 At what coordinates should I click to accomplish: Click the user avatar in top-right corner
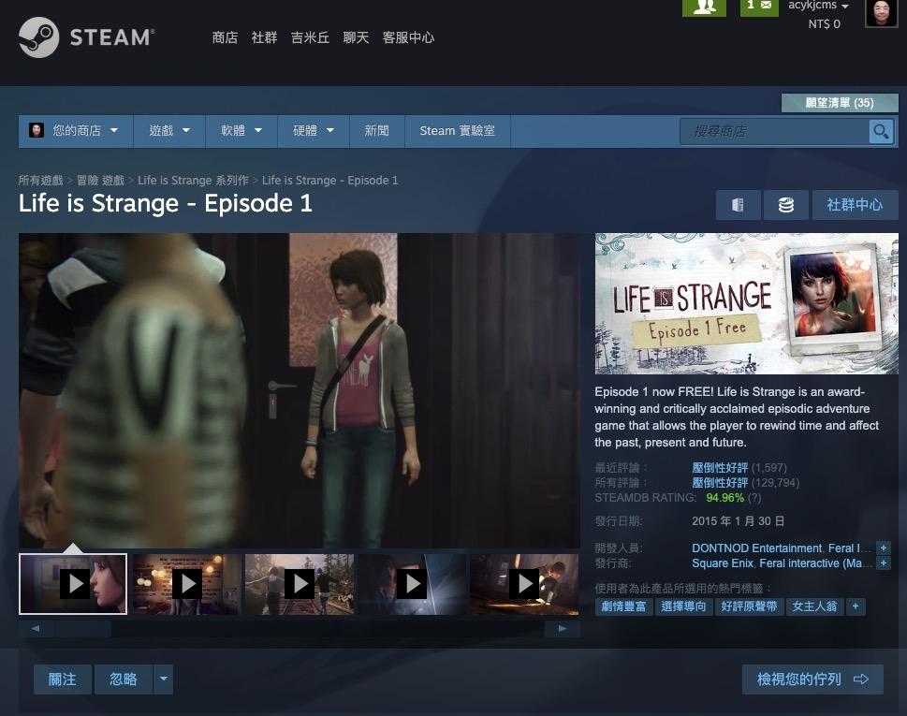881,13
